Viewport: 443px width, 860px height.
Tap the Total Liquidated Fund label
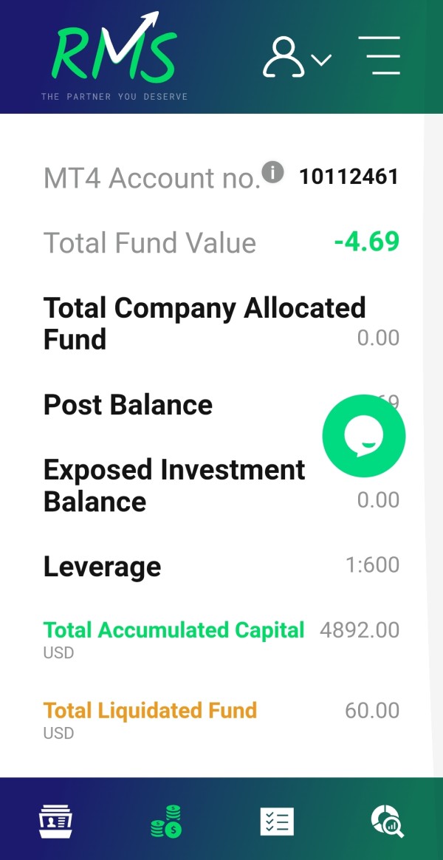point(150,711)
